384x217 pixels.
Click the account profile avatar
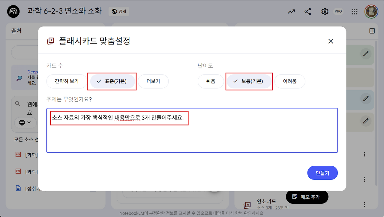click(371, 12)
